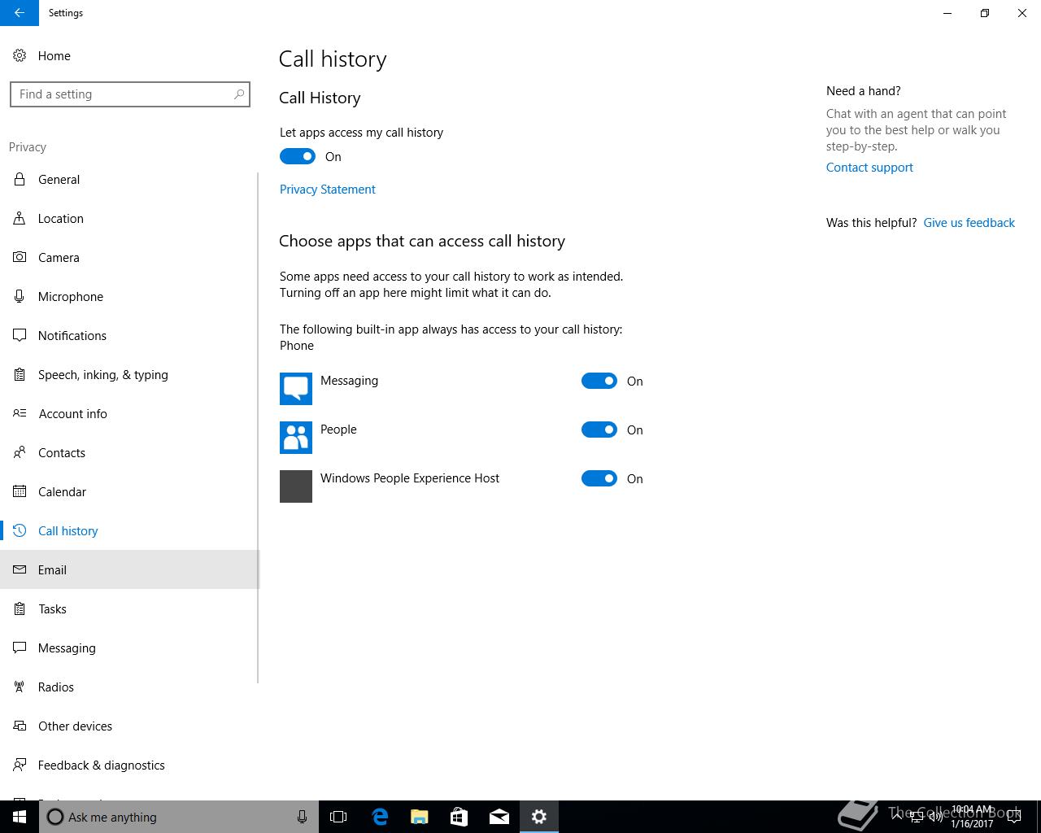Select the Tasks clipboard icon
This screenshot has width=1041, height=833.
20,608
